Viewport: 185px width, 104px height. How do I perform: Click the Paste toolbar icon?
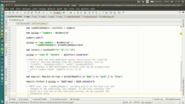(32, 13)
